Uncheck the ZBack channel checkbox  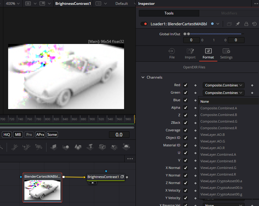point(185,123)
